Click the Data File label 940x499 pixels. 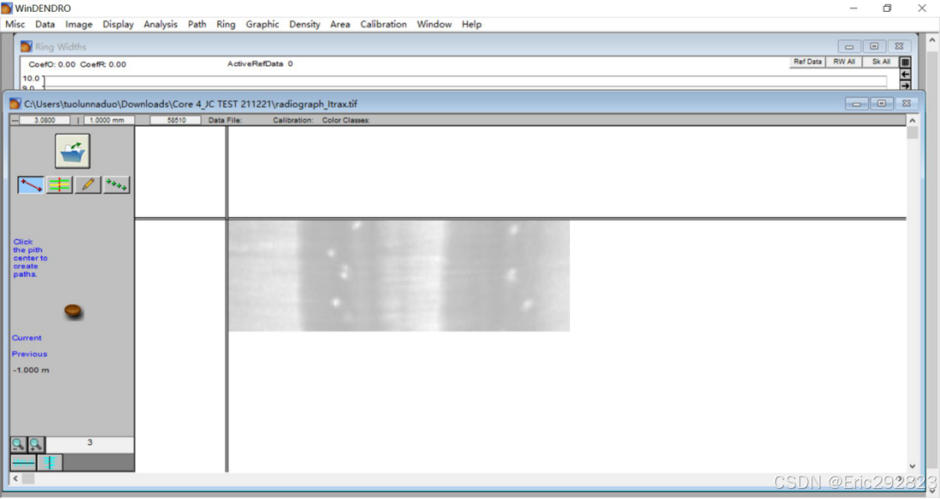pyautogui.click(x=225, y=120)
